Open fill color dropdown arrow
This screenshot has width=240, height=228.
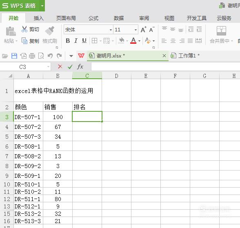(127, 41)
